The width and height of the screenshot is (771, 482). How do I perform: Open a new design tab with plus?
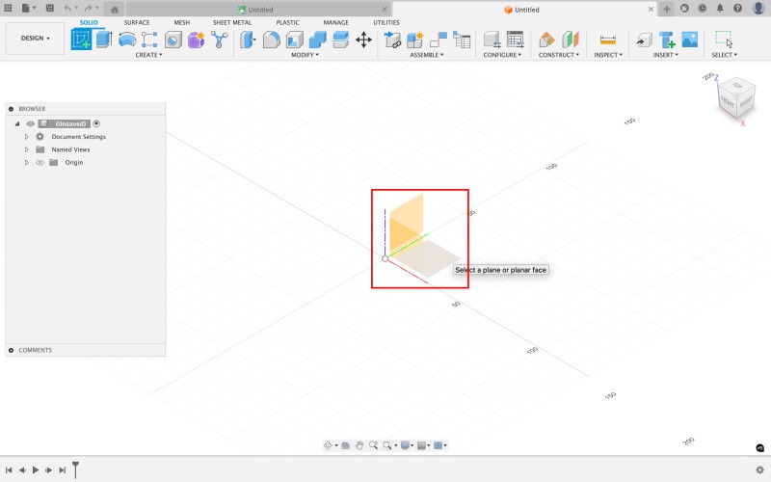click(667, 9)
